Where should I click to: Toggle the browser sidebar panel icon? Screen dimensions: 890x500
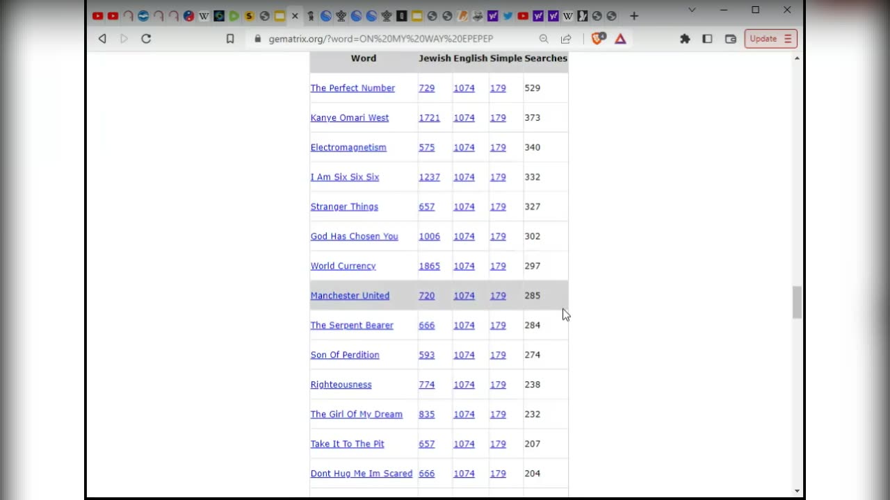pyautogui.click(x=707, y=39)
